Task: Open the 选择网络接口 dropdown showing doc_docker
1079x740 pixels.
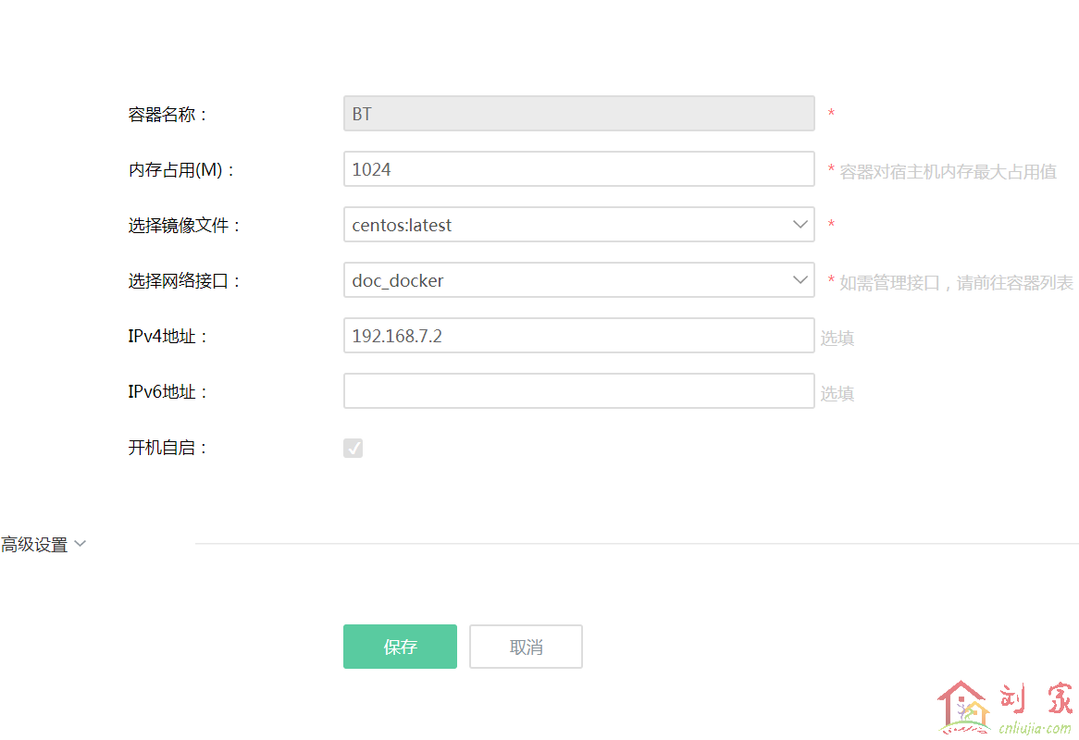Action: [578, 280]
